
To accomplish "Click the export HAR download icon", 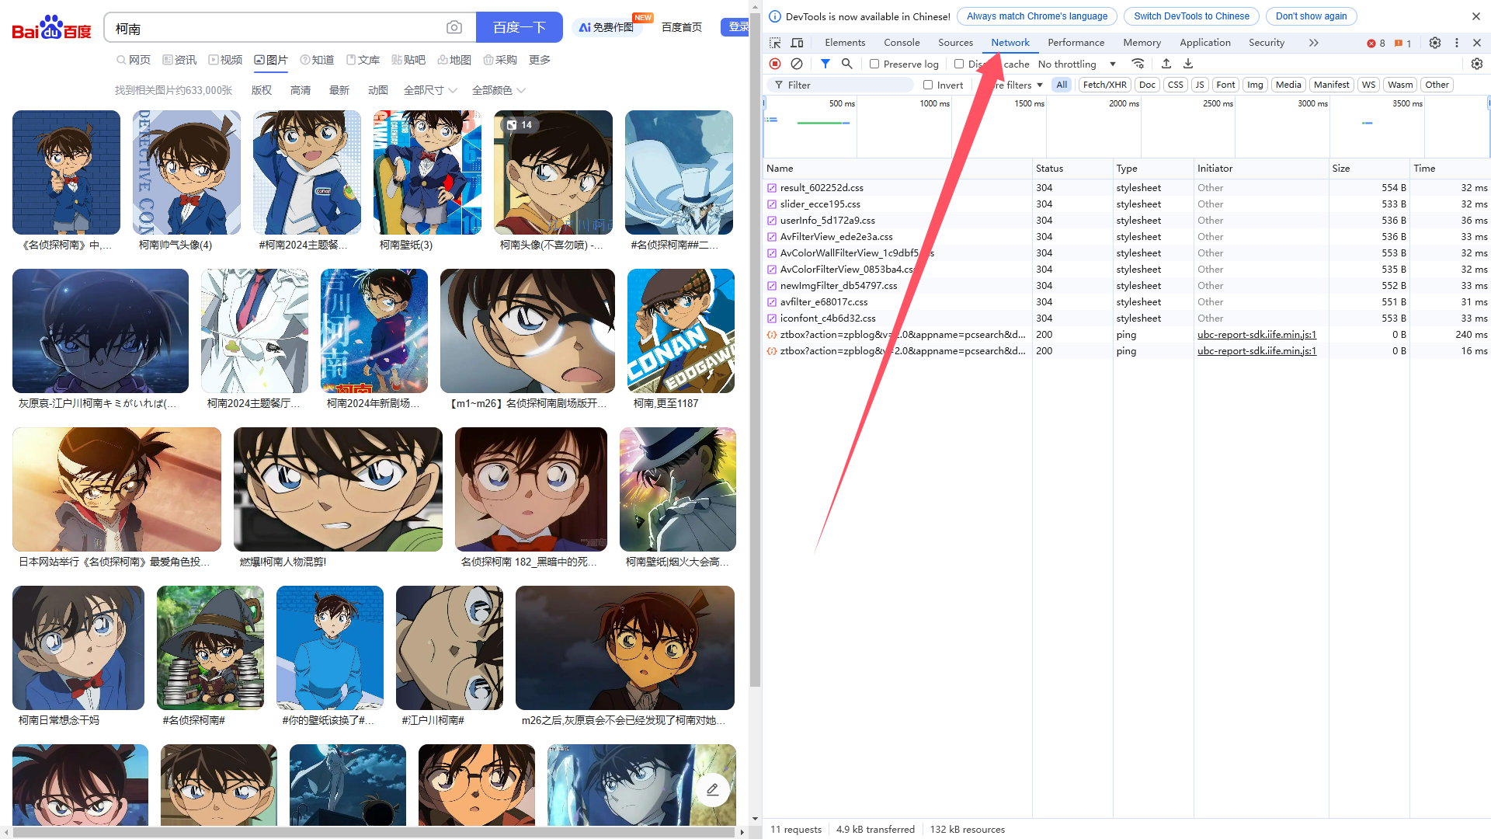I will pos(1188,64).
